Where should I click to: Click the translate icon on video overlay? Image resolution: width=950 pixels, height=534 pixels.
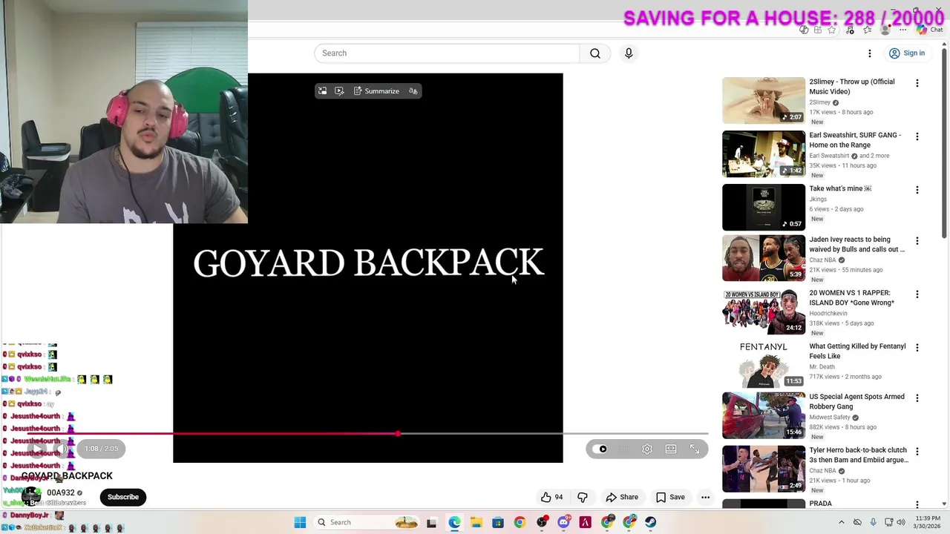point(413,91)
